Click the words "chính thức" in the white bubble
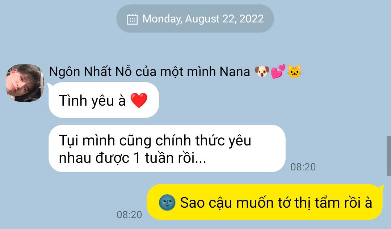391x229 pixels. 190,140
